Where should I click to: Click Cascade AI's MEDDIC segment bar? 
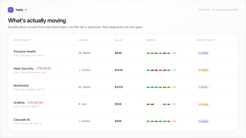(159, 122)
